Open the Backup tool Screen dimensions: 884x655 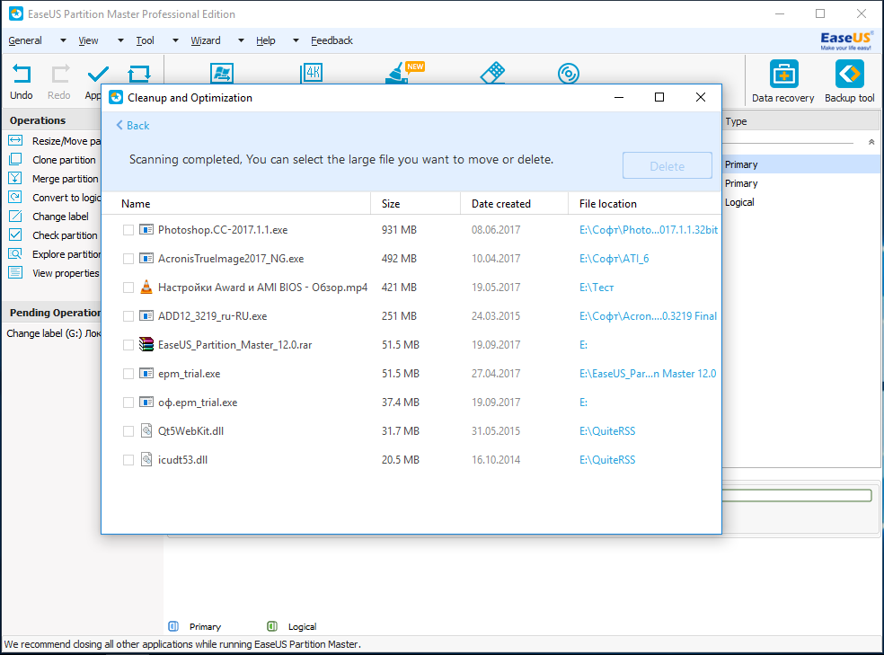[x=850, y=74]
